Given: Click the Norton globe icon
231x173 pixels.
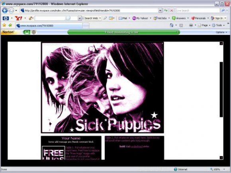Looking at the screenshot, I should point(34,32).
